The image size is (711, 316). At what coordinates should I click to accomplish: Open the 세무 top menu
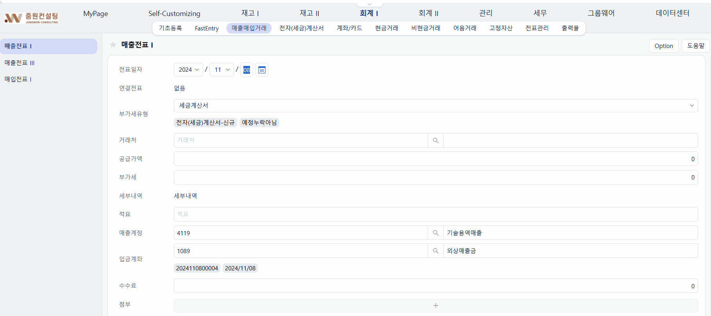click(x=540, y=13)
